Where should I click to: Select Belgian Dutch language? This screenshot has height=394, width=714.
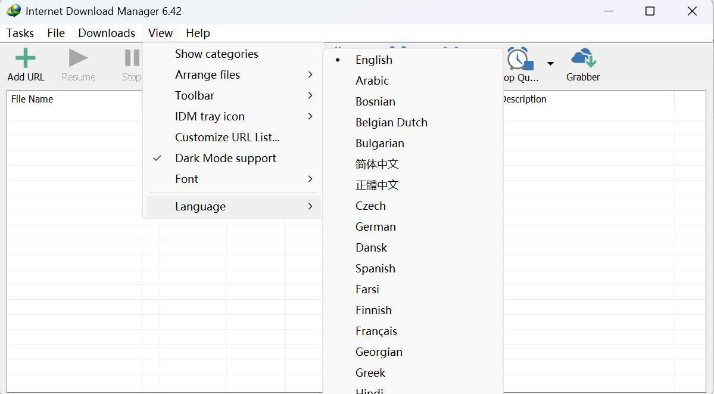click(413, 123)
